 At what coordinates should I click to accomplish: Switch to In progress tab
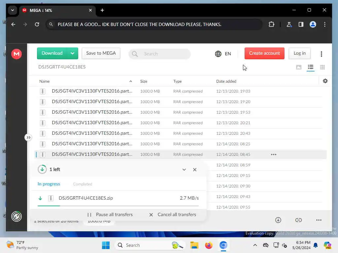(x=49, y=184)
